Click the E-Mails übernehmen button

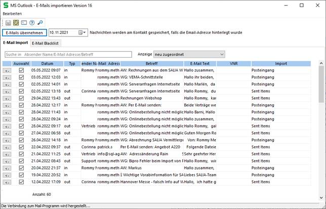[24, 32]
